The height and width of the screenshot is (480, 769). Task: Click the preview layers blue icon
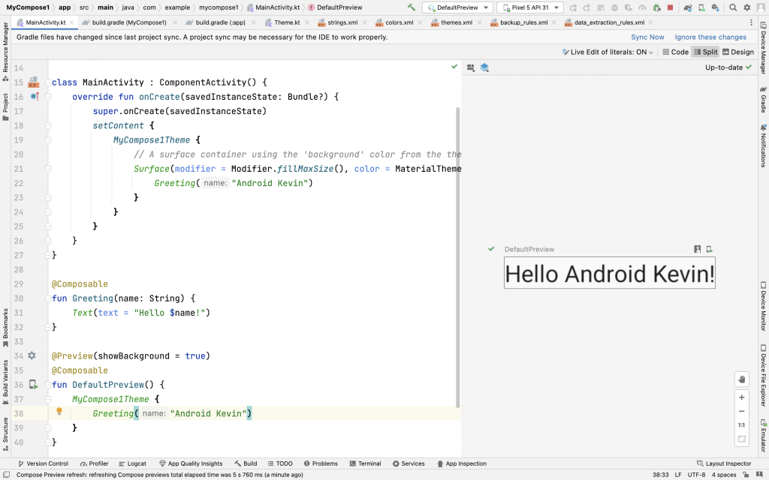coord(484,67)
